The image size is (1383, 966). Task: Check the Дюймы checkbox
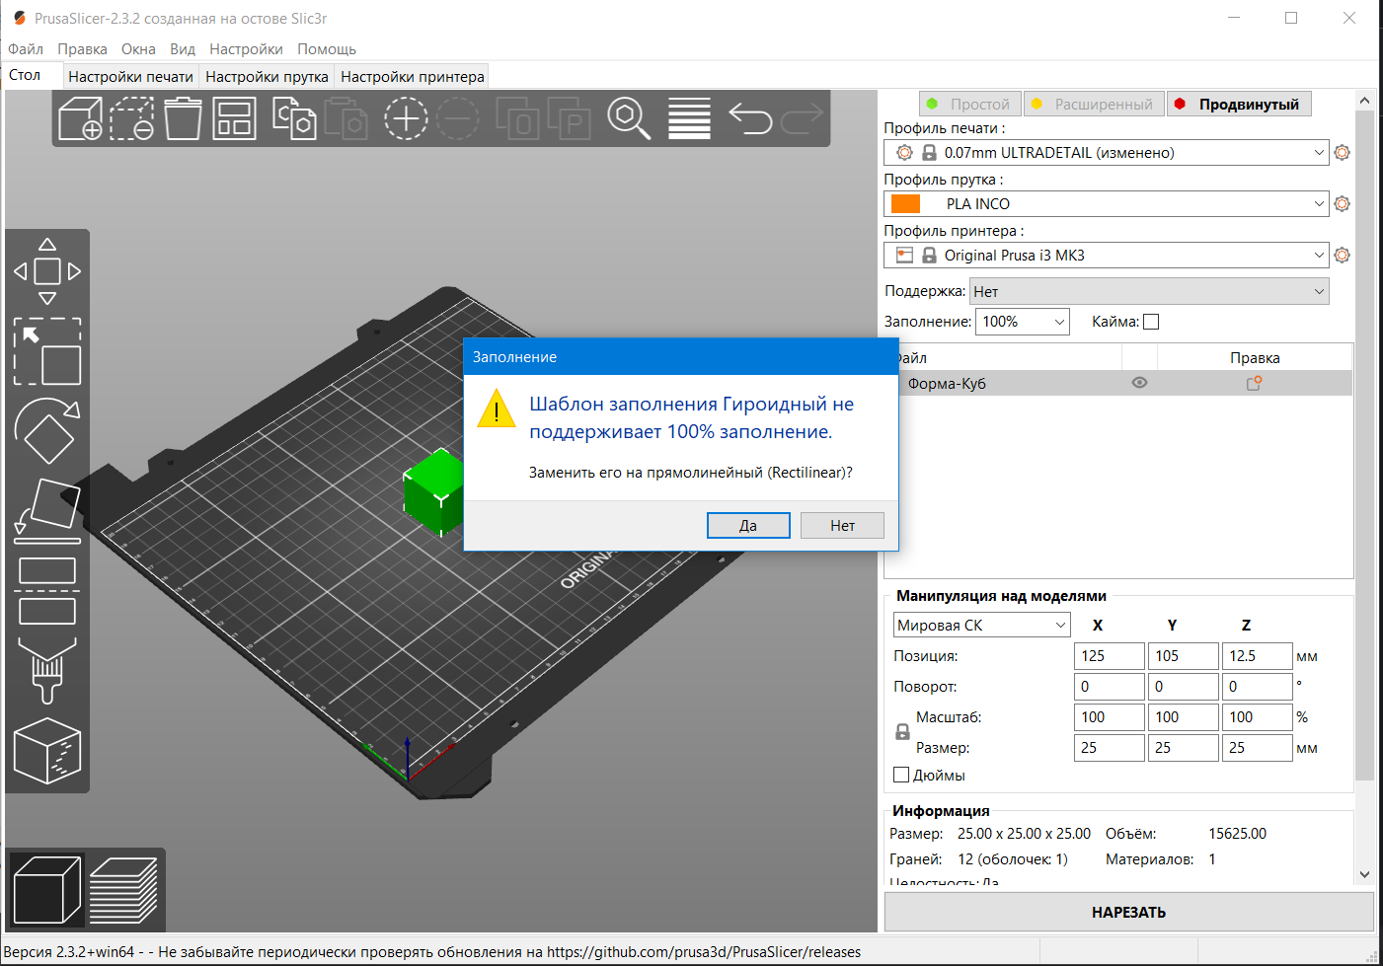(900, 774)
